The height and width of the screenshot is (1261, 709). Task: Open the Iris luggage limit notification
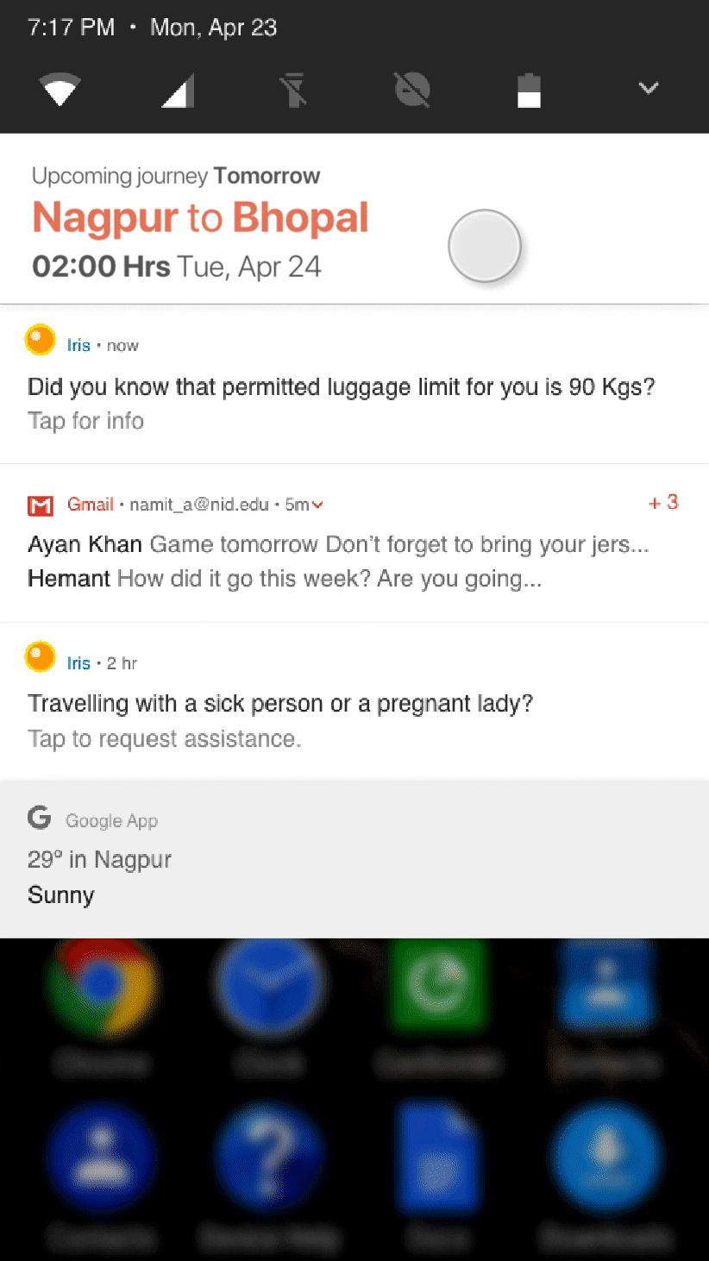coord(354,384)
